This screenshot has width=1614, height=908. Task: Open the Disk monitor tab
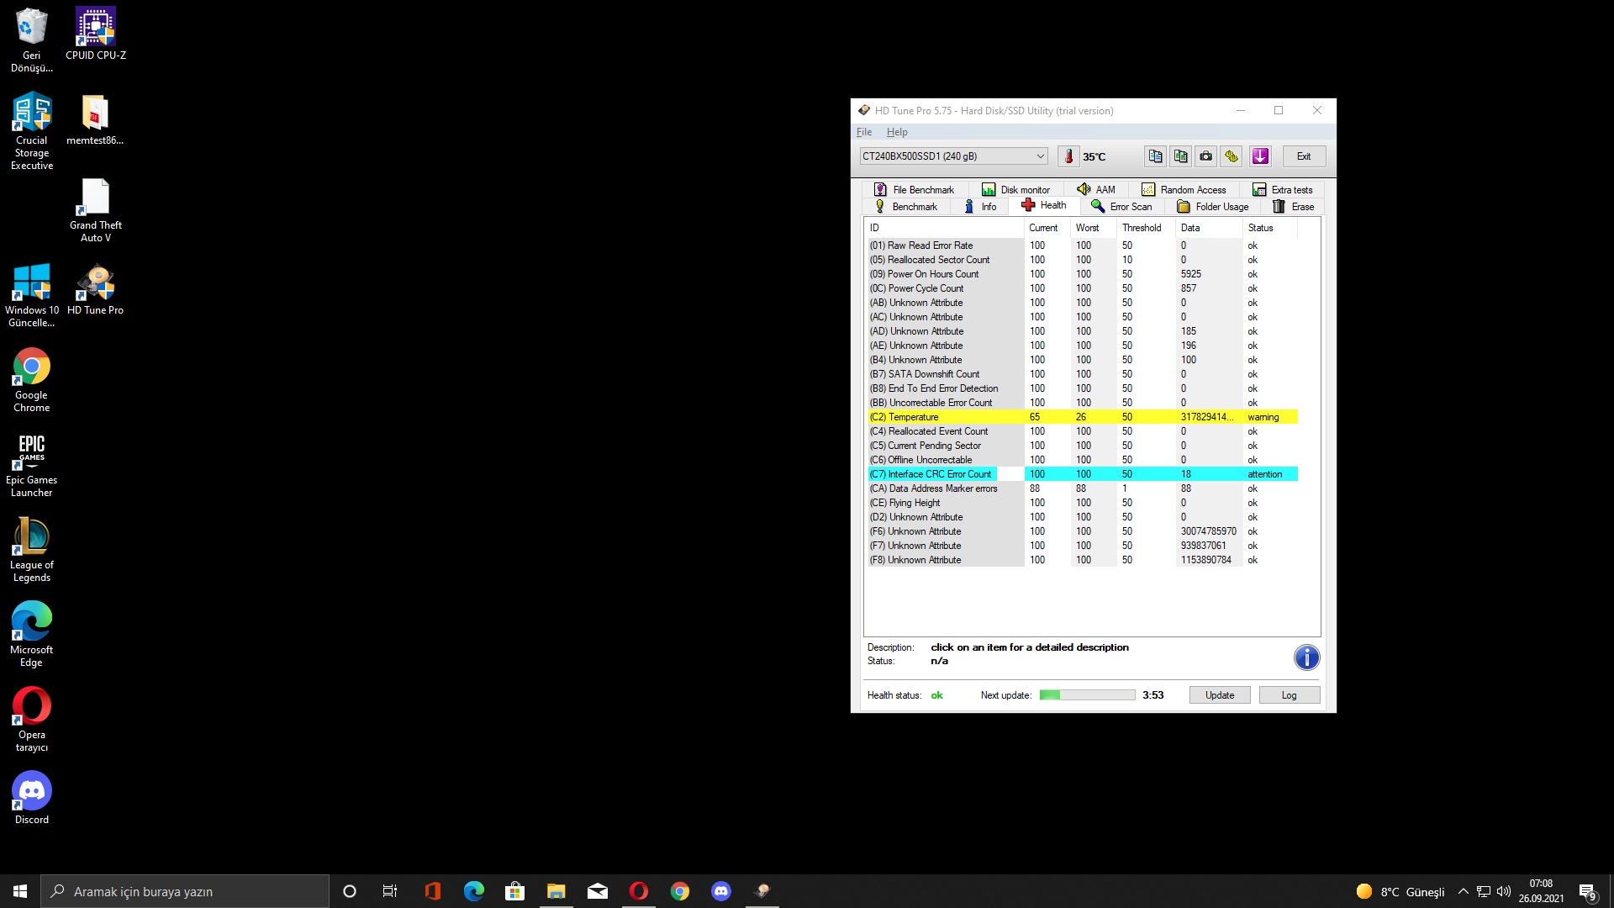(x=1015, y=190)
